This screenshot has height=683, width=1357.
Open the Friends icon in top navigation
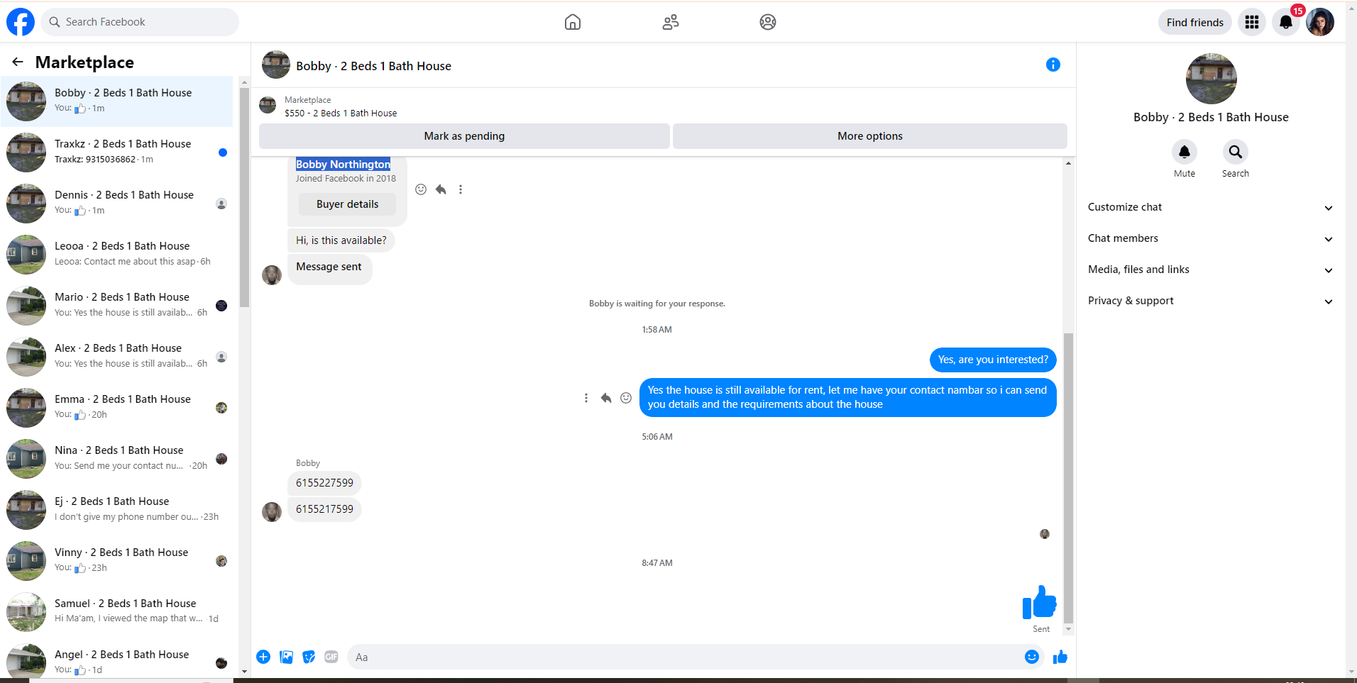(671, 22)
